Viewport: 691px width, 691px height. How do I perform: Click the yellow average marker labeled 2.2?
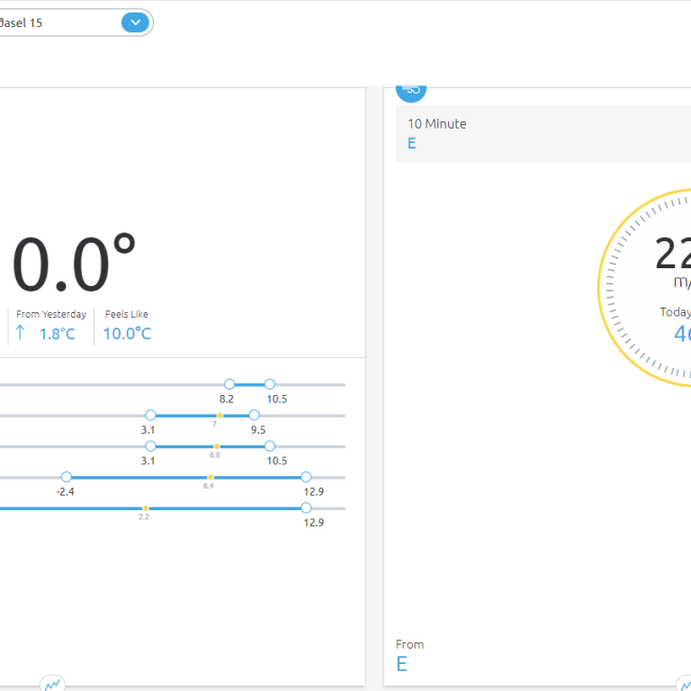pos(146,508)
